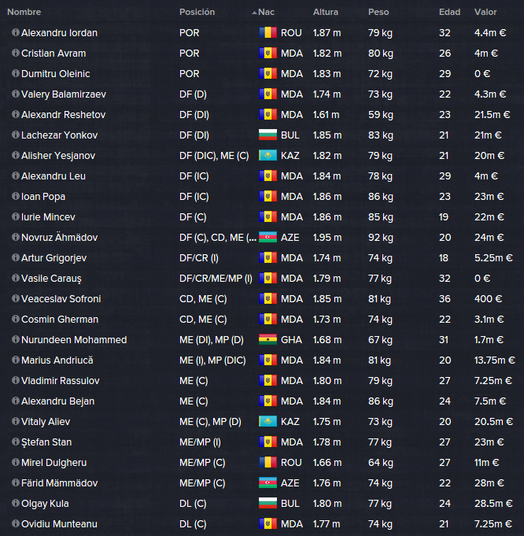524x536 pixels.
Task: Click Azerbaijan flag in Färid Mämmädov row
Action: [268, 483]
